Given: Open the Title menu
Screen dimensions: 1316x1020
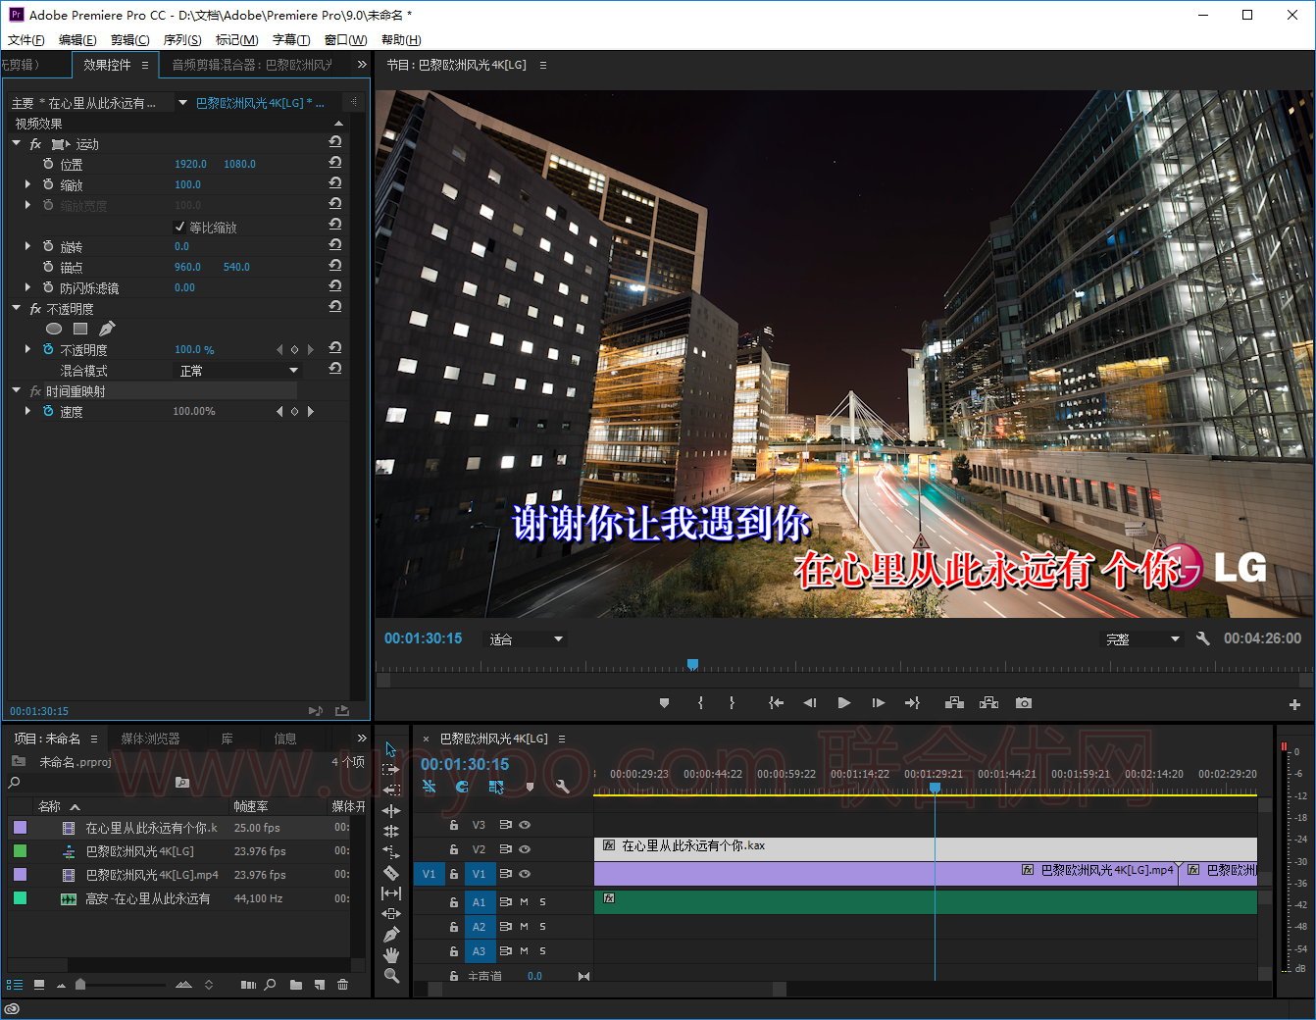Looking at the screenshot, I should (x=291, y=40).
